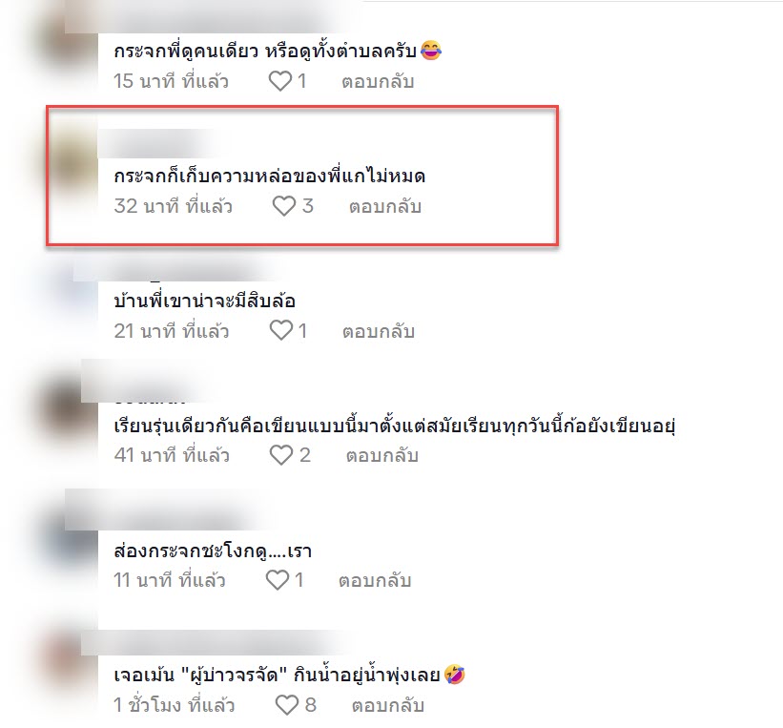Like the comment posted 41 นาที ago
This screenshot has height=728, width=783.
click(280, 455)
